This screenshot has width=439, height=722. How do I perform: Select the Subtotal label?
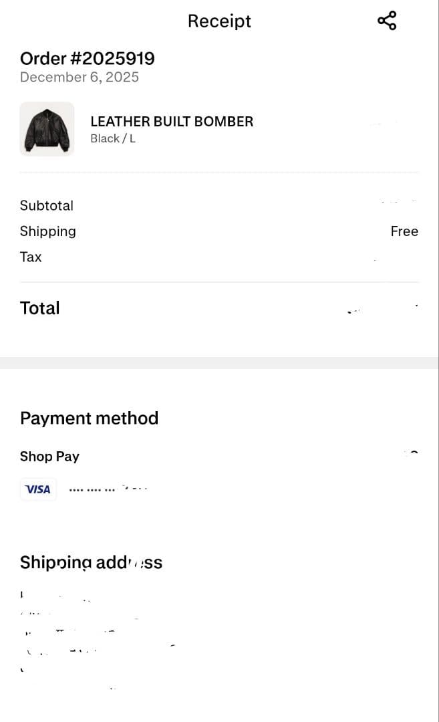47,206
